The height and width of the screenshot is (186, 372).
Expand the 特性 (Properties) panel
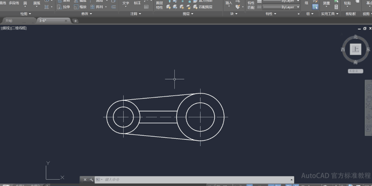point(271,14)
